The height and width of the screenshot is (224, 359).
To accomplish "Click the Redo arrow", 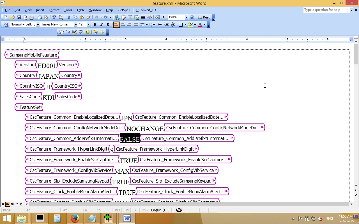I will click(106, 17).
